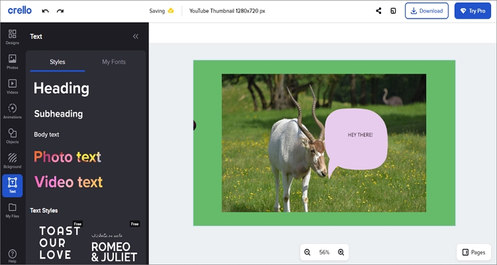Viewport: 497px width, 265px height.
Task: Open the Background panel
Action: [13, 160]
